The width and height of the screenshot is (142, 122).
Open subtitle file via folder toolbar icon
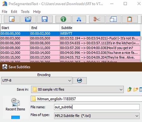(28, 19)
